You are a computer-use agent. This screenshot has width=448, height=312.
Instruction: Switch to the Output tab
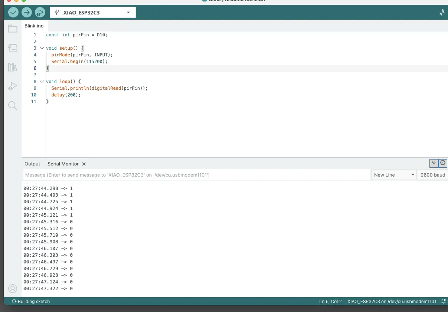[x=32, y=164]
